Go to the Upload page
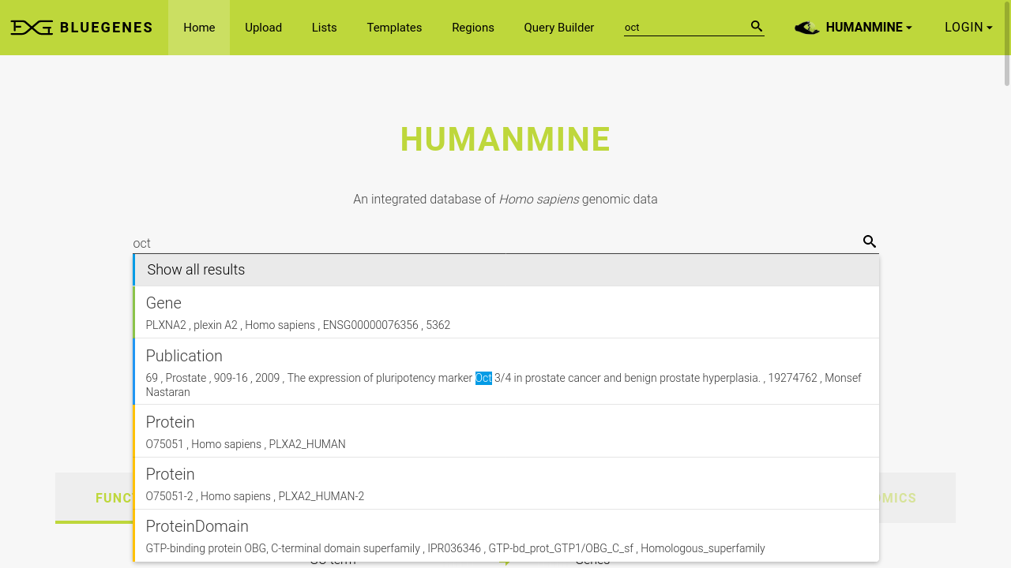Viewport: 1011px width, 568px height. 263,28
